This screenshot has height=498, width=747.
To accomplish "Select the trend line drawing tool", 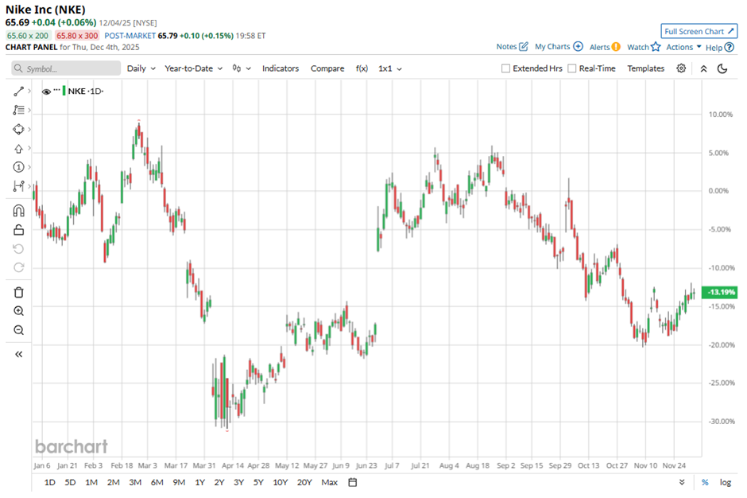I will click(18, 91).
